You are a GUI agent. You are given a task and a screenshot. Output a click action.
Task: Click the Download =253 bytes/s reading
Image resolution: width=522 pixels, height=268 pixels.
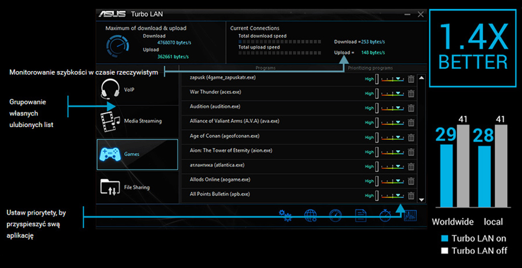pyautogui.click(x=359, y=42)
